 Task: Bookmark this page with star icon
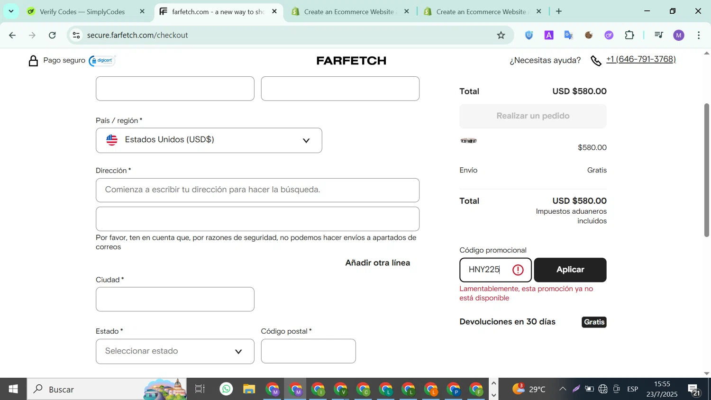501,35
